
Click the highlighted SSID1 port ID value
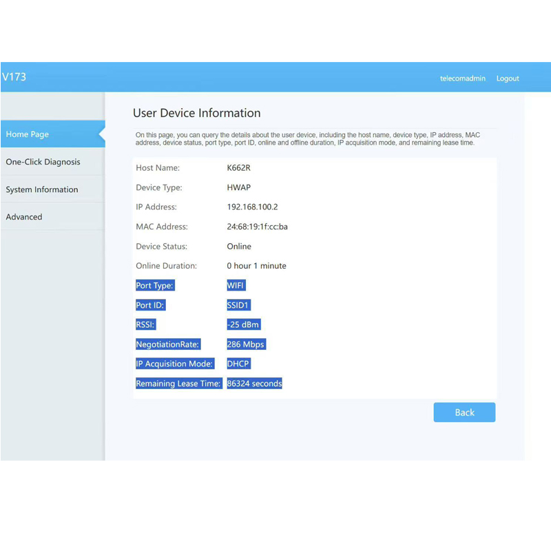click(x=238, y=305)
